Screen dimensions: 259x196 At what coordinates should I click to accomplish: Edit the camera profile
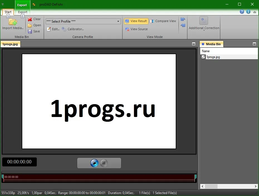pyautogui.click(x=53, y=29)
